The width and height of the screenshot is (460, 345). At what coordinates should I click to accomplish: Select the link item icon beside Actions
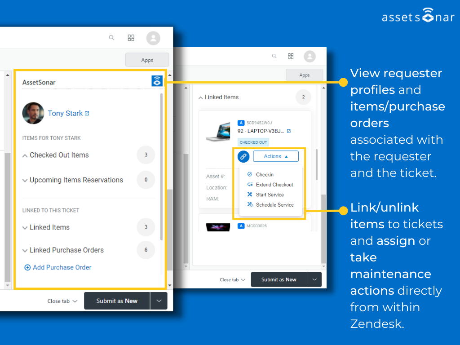(243, 156)
